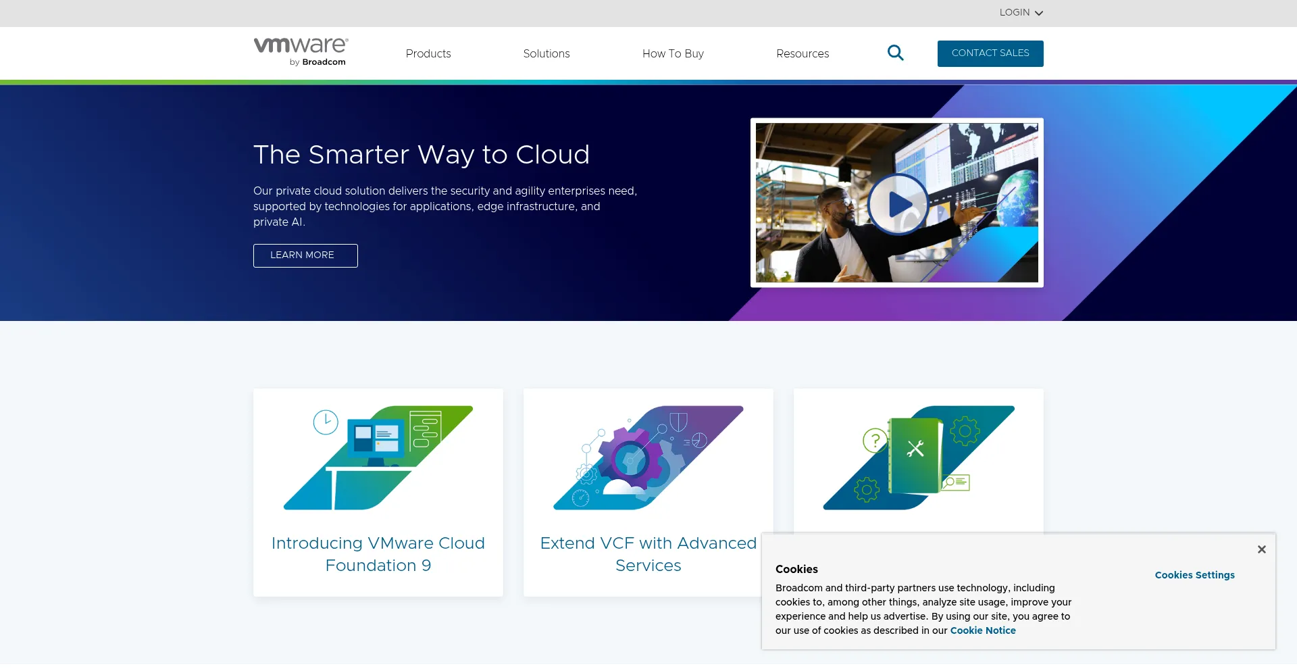Expand the LOGIN dropdown
Screen dimensions: 1297x671
(x=1015, y=13)
